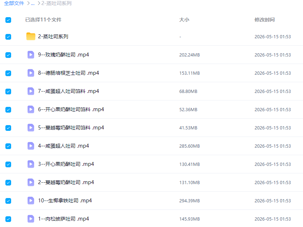Image resolution: width=303 pixels, height=227 pixels.
Task: Open the 2-蒸吐司系列 folder name
Action: click(x=53, y=36)
